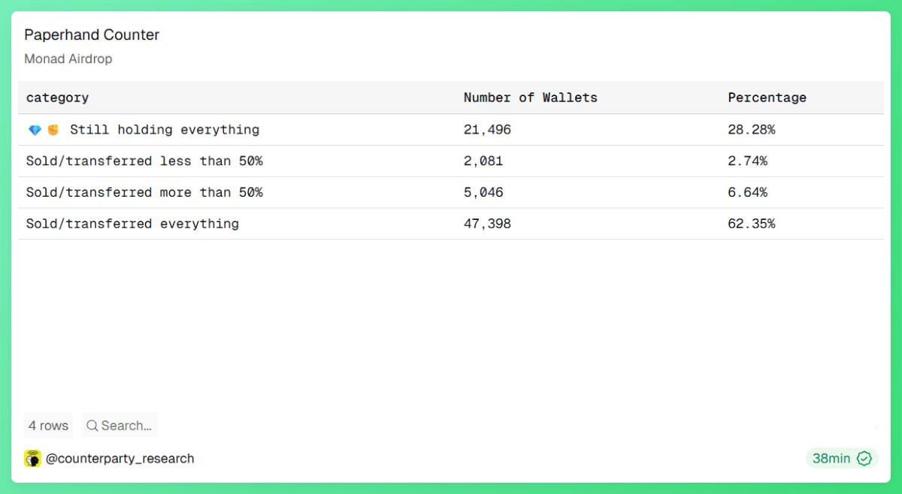Click the verified checkmark beside 38min

864,459
